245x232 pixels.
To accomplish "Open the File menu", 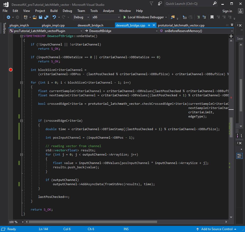I will point(5,11).
